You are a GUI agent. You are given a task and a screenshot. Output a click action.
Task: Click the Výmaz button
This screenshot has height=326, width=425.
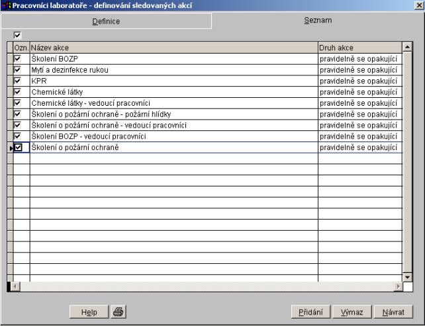[351, 312]
